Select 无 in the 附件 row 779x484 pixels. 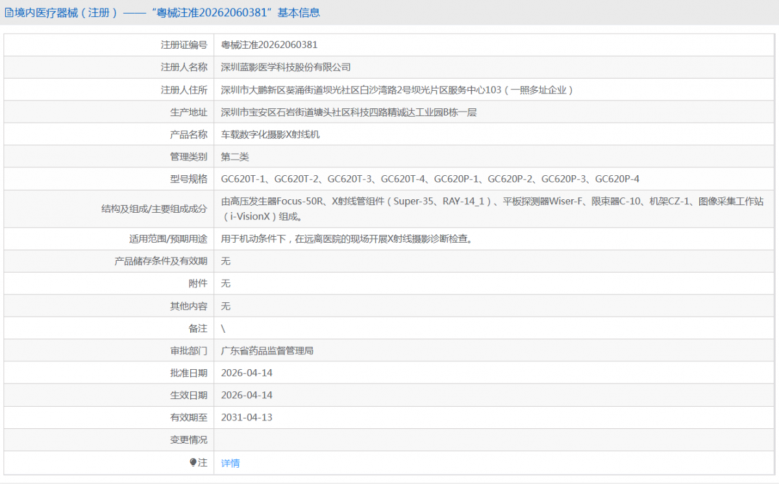pos(226,284)
